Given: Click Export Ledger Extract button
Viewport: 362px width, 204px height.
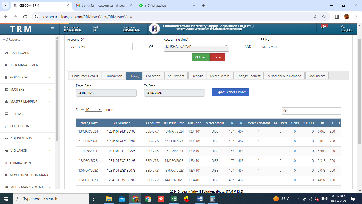Looking at the screenshot, I should 230,92.
